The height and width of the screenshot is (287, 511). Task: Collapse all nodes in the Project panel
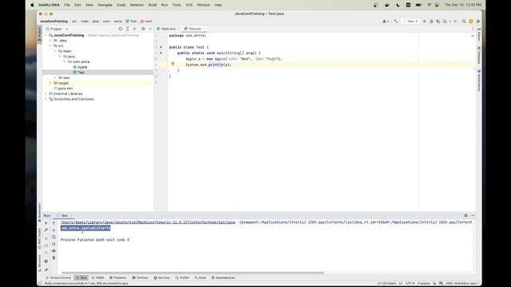pos(135,29)
